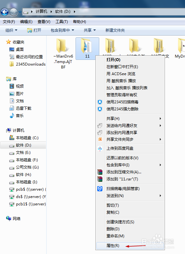Screen dimensions: 185x254
Task: Click 扫描病毒(电脑管家) entry
Action: 130,189
